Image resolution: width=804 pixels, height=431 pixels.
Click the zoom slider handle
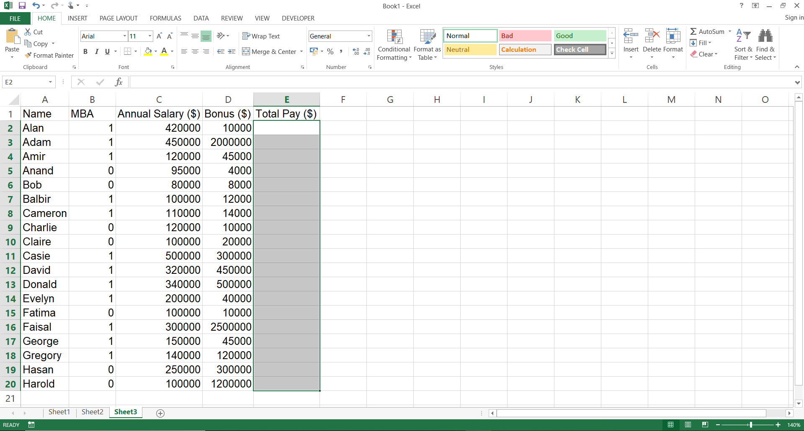[x=751, y=425]
